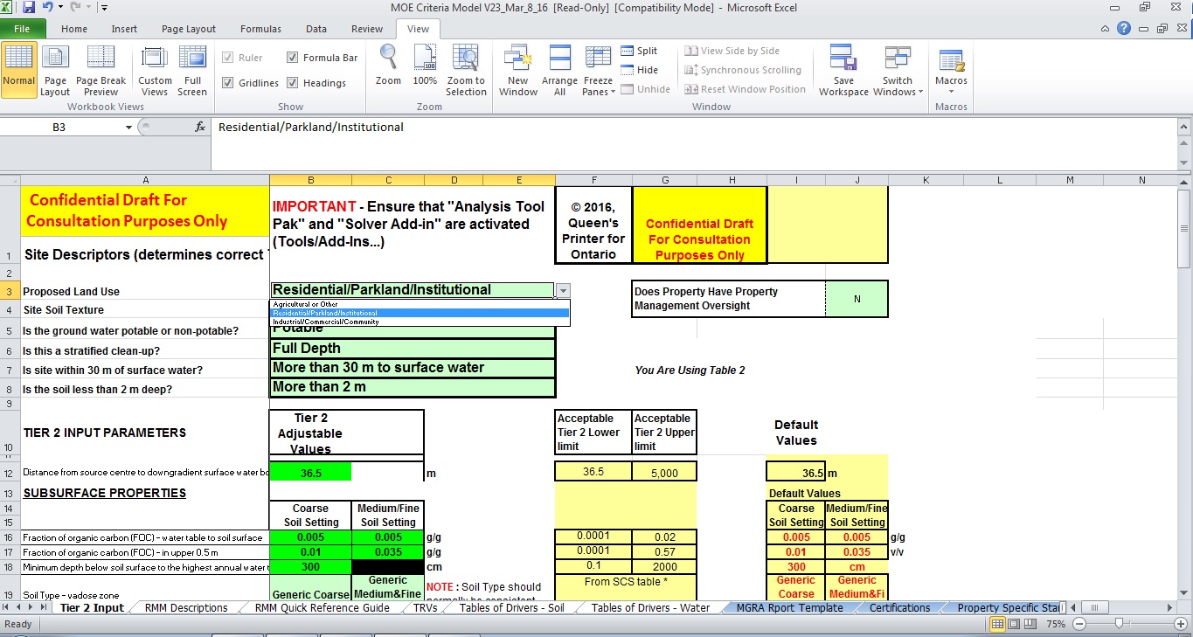Save the workbook from Quick Access Toolbar
The image size is (1193, 637).
pos(29,8)
